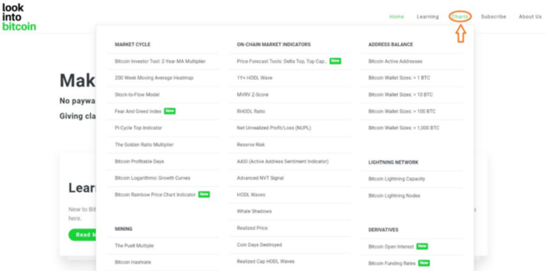
Task: Select About Us in top navigation
Action: tap(530, 17)
